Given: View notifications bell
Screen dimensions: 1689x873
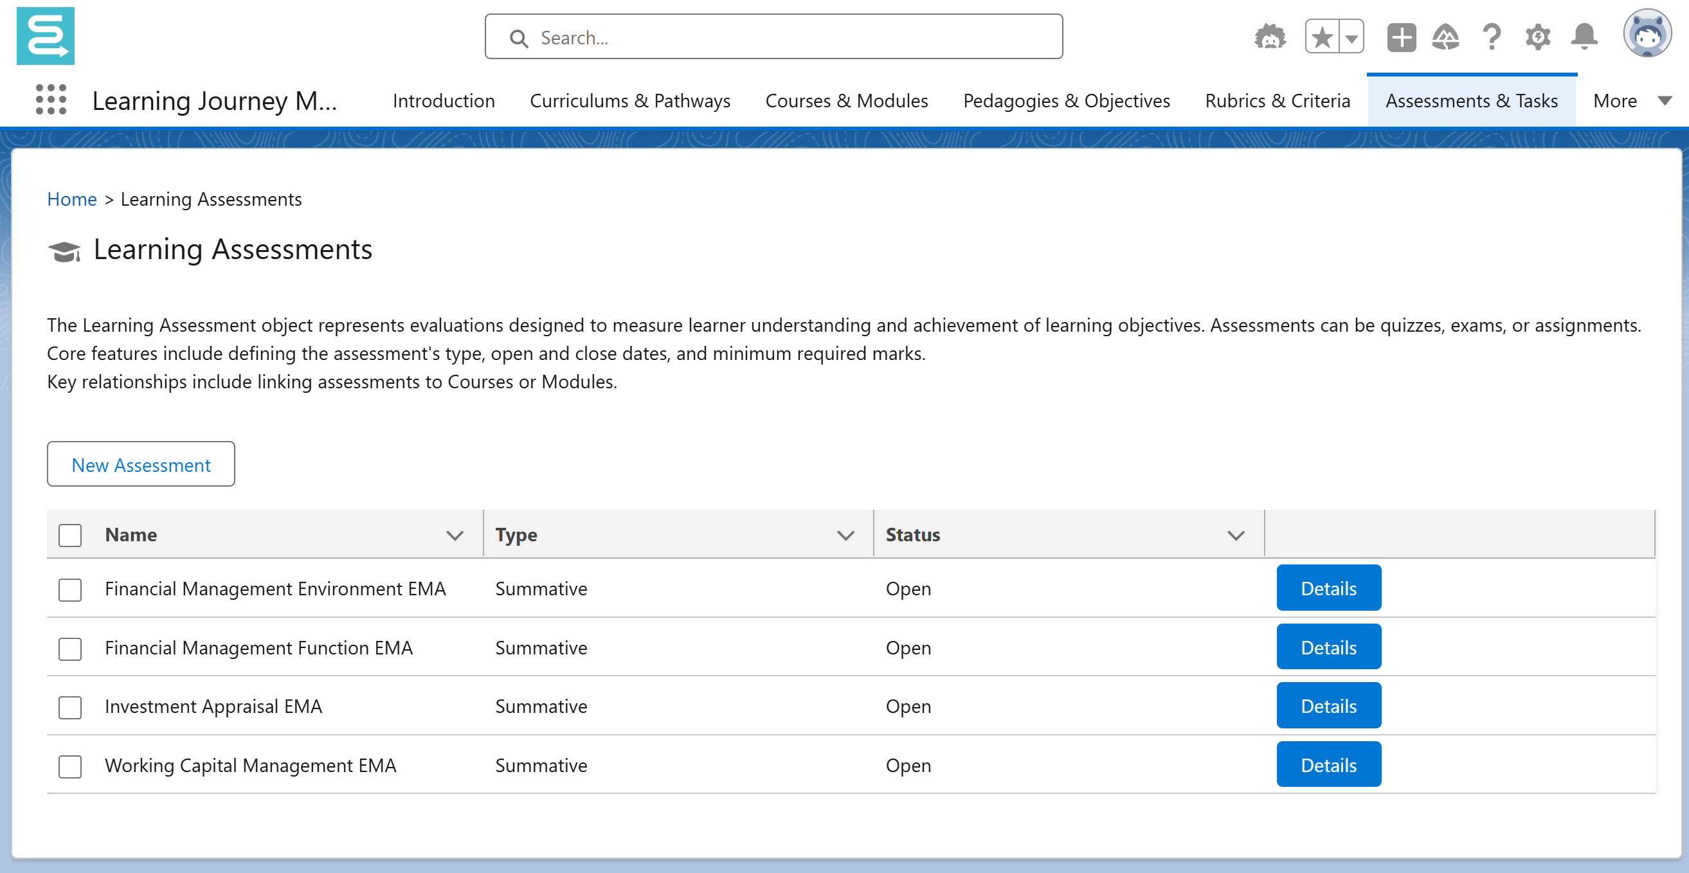Looking at the screenshot, I should pyautogui.click(x=1584, y=37).
